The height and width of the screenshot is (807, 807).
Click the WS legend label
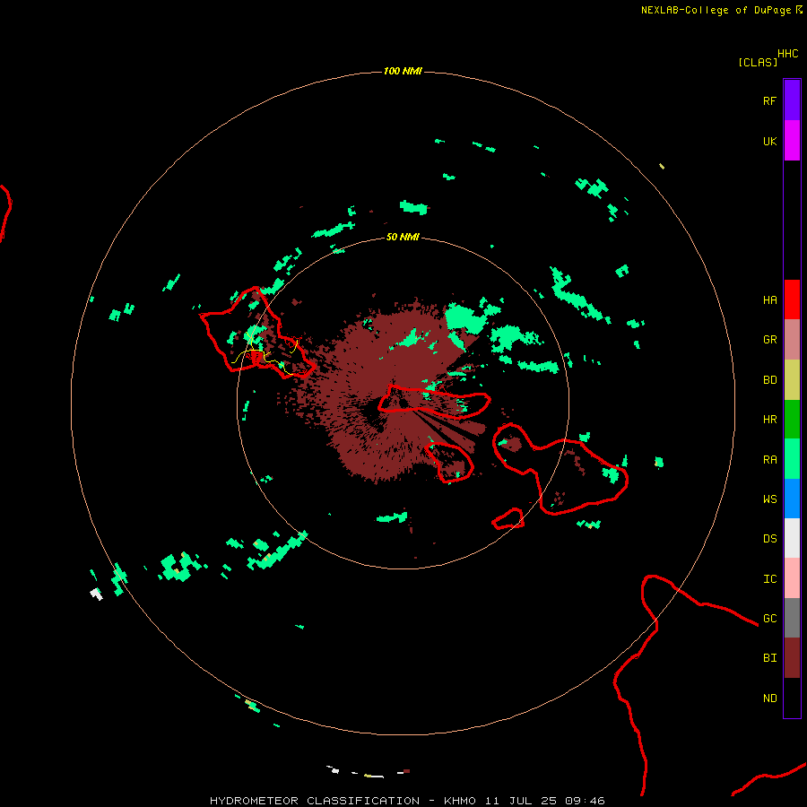click(769, 499)
